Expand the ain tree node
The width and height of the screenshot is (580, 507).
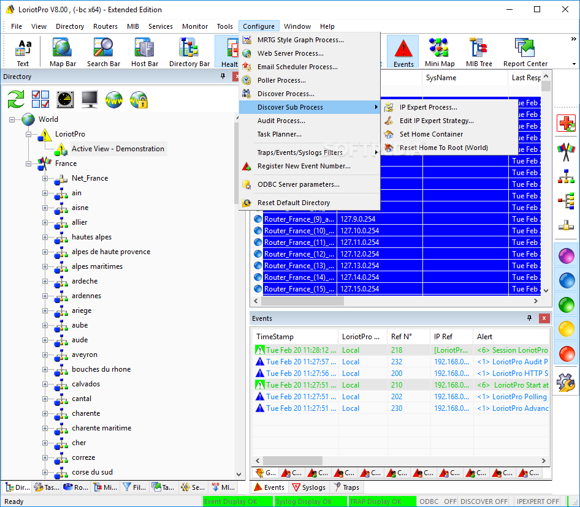click(x=45, y=193)
